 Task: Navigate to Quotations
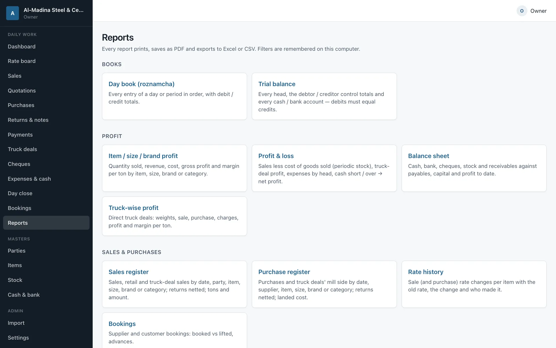click(x=46, y=90)
